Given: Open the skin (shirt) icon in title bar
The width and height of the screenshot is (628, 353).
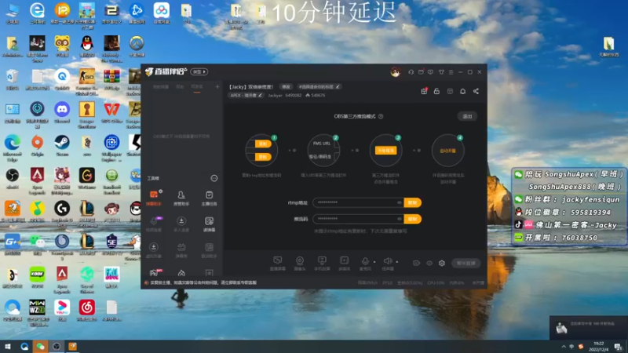Looking at the screenshot, I should pyautogui.click(x=441, y=72).
